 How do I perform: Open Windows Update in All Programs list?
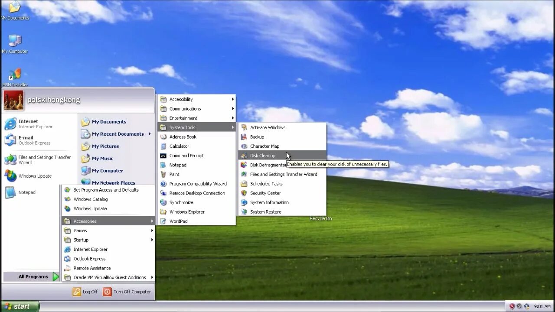(x=108, y=208)
